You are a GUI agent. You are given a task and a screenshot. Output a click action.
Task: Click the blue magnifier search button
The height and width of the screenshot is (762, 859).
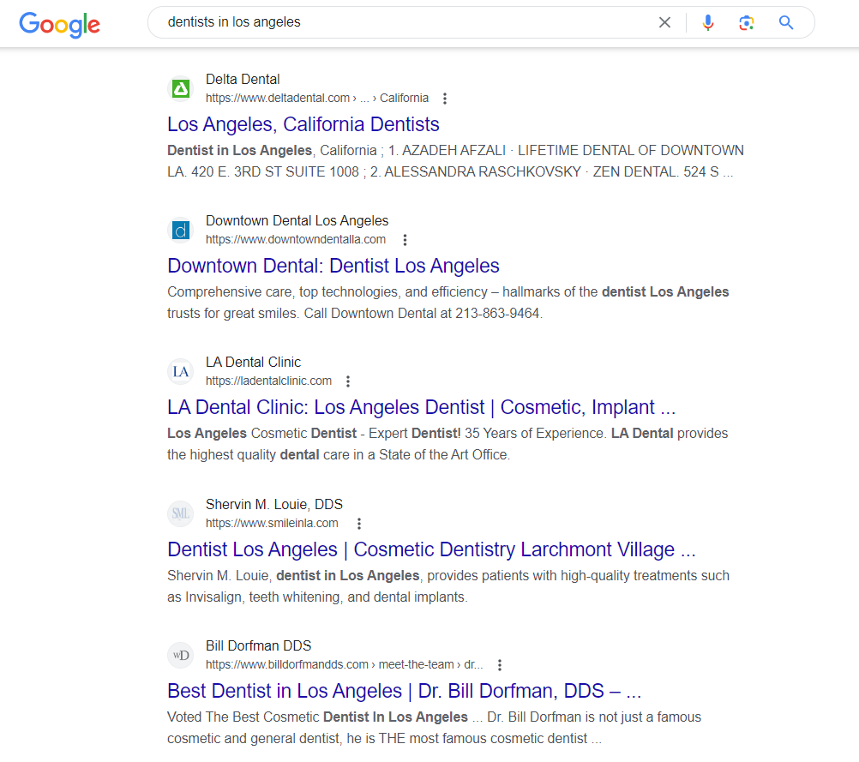point(786,22)
